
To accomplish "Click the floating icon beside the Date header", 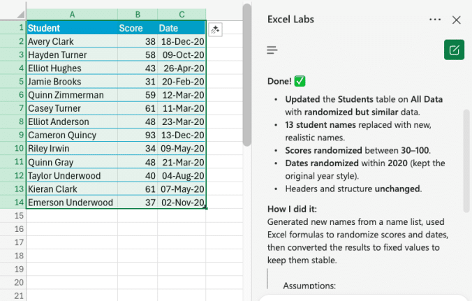I will point(216,29).
